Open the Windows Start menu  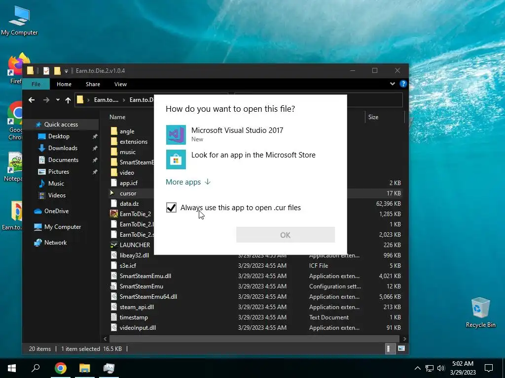click(12, 368)
